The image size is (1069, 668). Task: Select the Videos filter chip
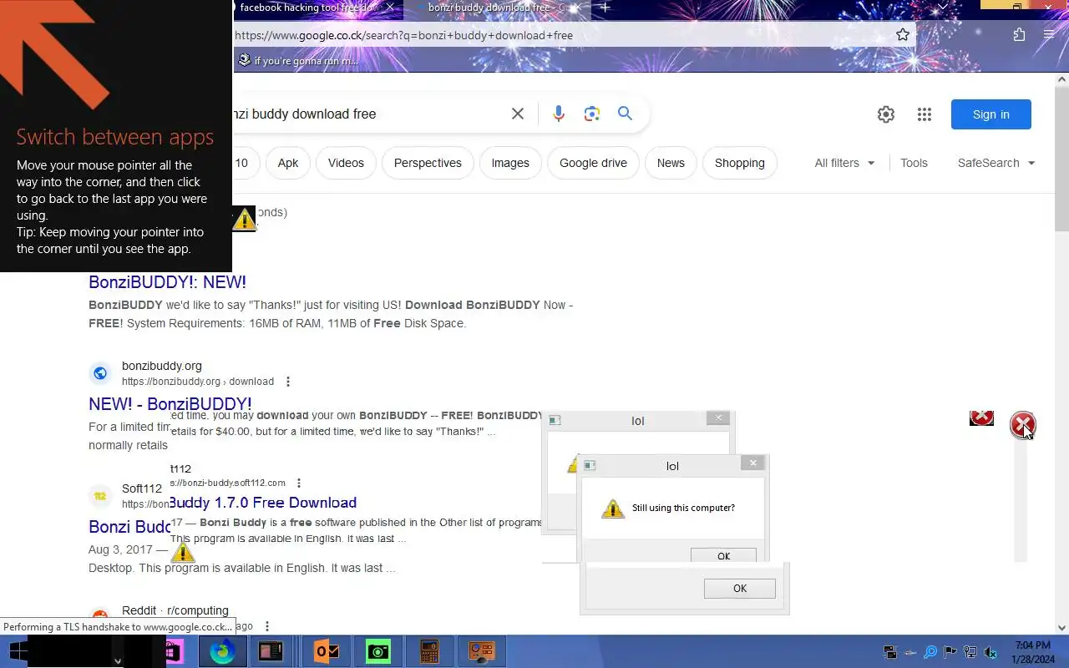tap(346, 163)
